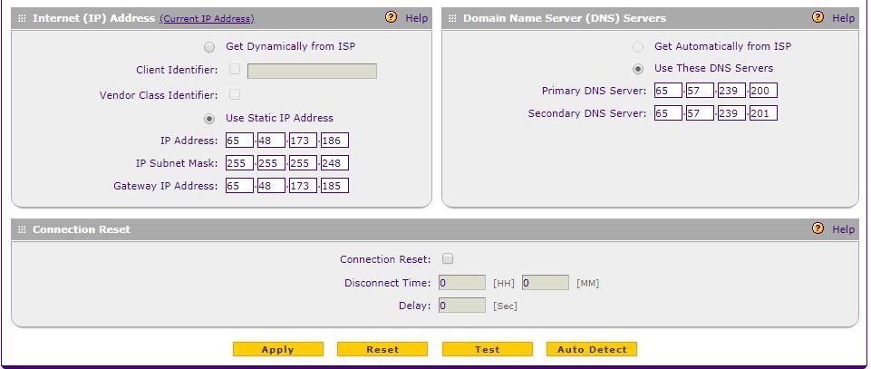The height and width of the screenshot is (369, 871).
Task: Click the Help icon in Connection Reset panel
Action: tap(818, 228)
